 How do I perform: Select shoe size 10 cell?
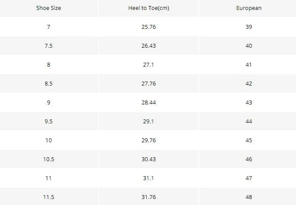tap(49, 140)
